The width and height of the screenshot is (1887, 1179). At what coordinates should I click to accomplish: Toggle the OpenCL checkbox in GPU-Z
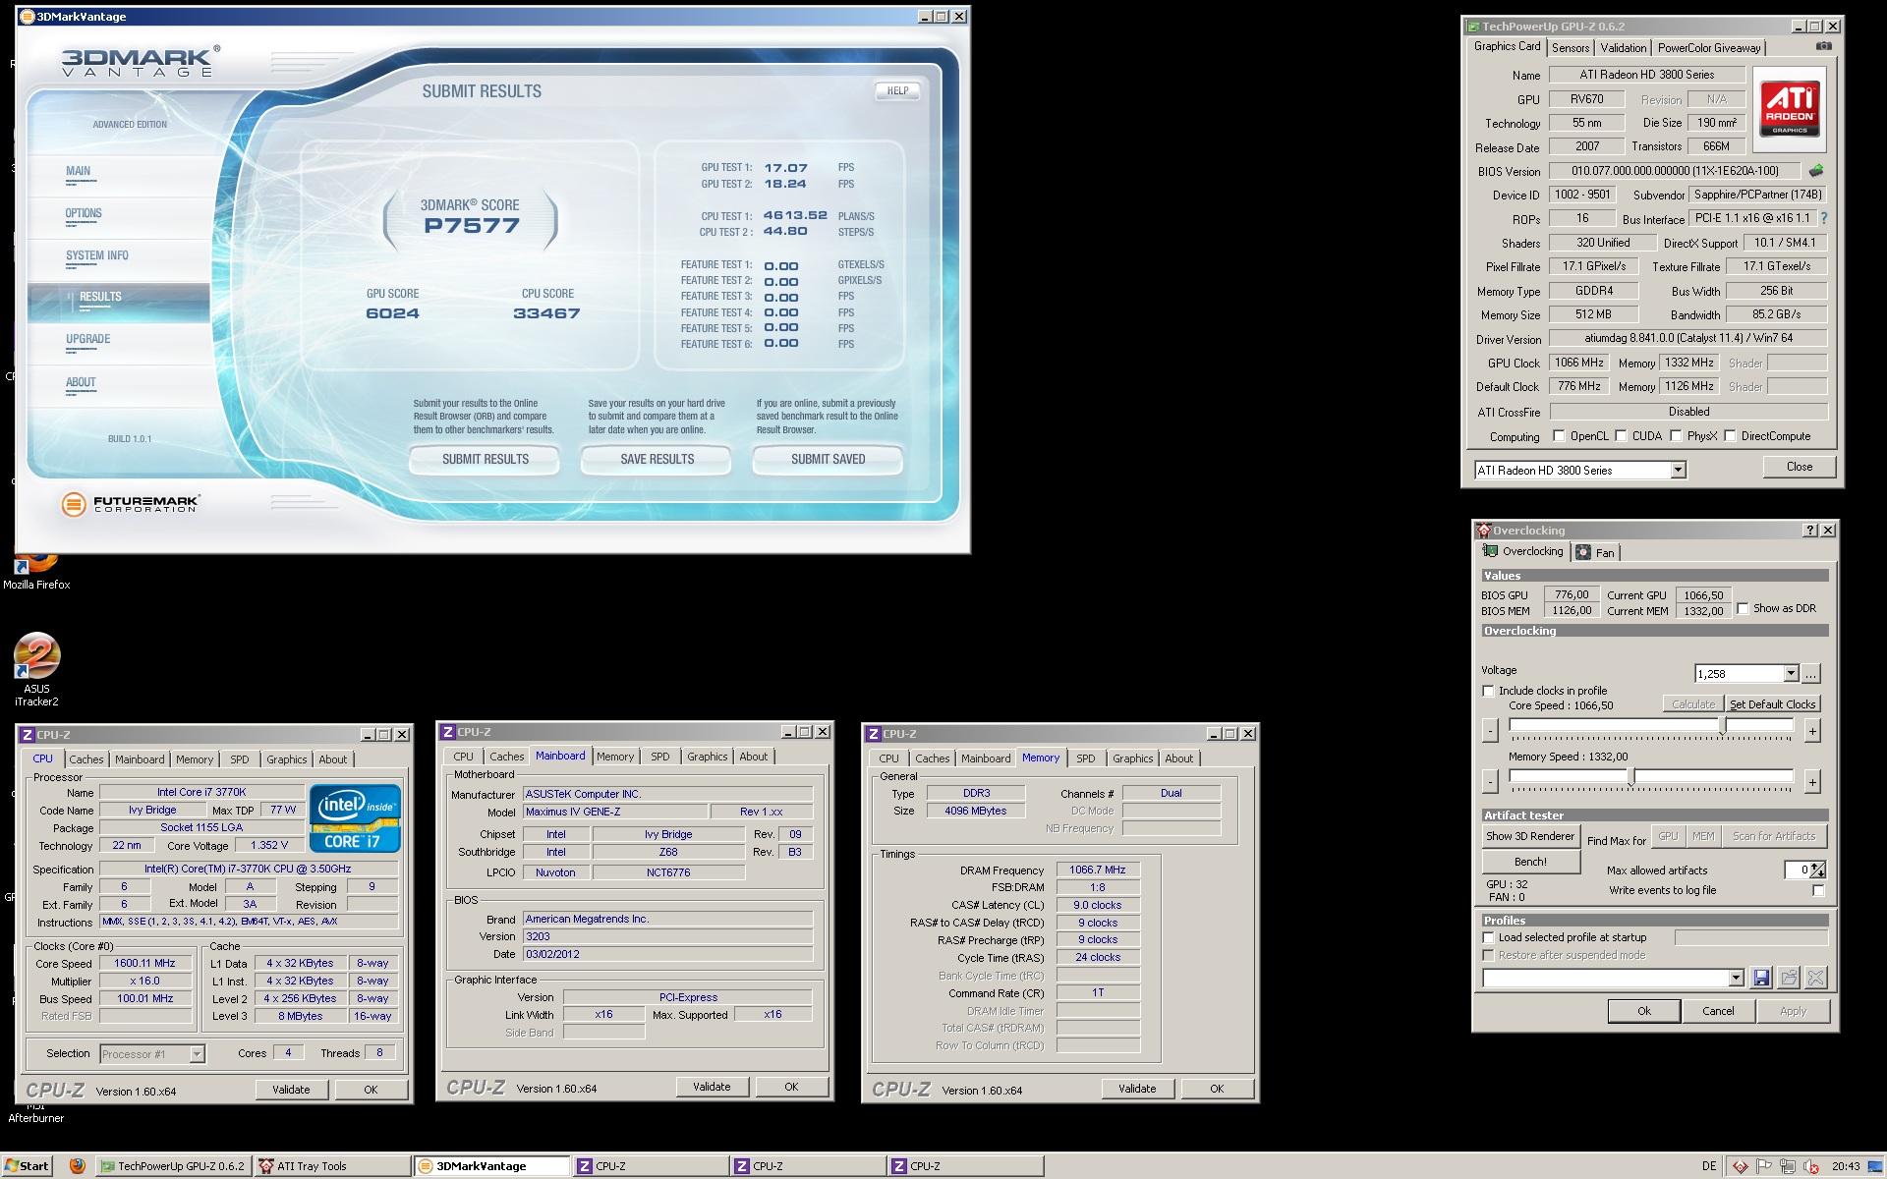point(1559,436)
